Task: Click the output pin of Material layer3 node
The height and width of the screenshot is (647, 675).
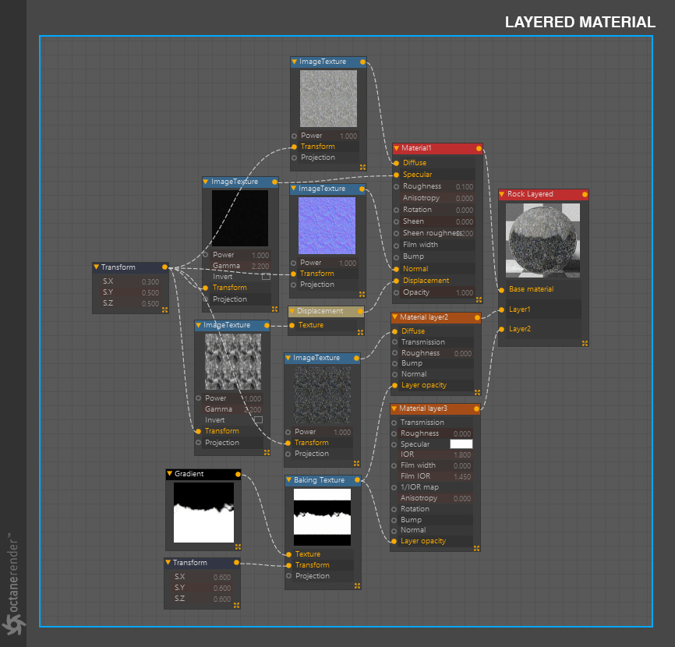Action: point(476,408)
